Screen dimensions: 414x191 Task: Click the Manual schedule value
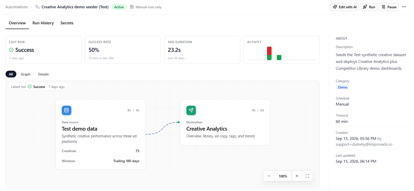[x=342, y=104]
